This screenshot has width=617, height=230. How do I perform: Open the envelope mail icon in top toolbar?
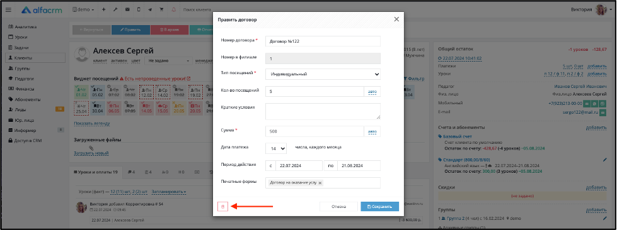127,9
